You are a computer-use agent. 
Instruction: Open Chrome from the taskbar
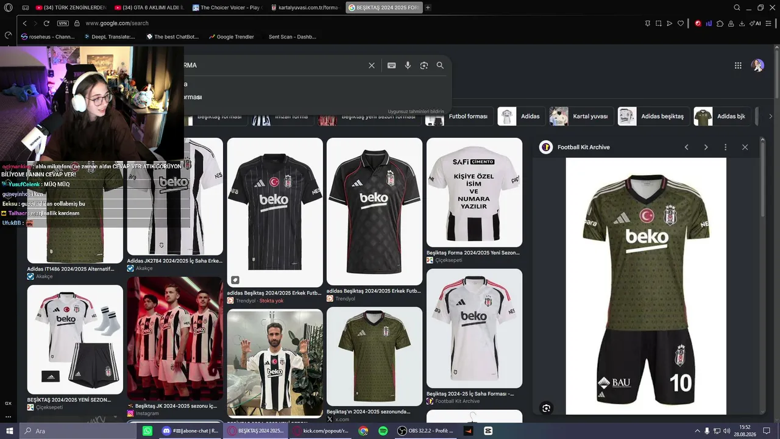(363, 431)
